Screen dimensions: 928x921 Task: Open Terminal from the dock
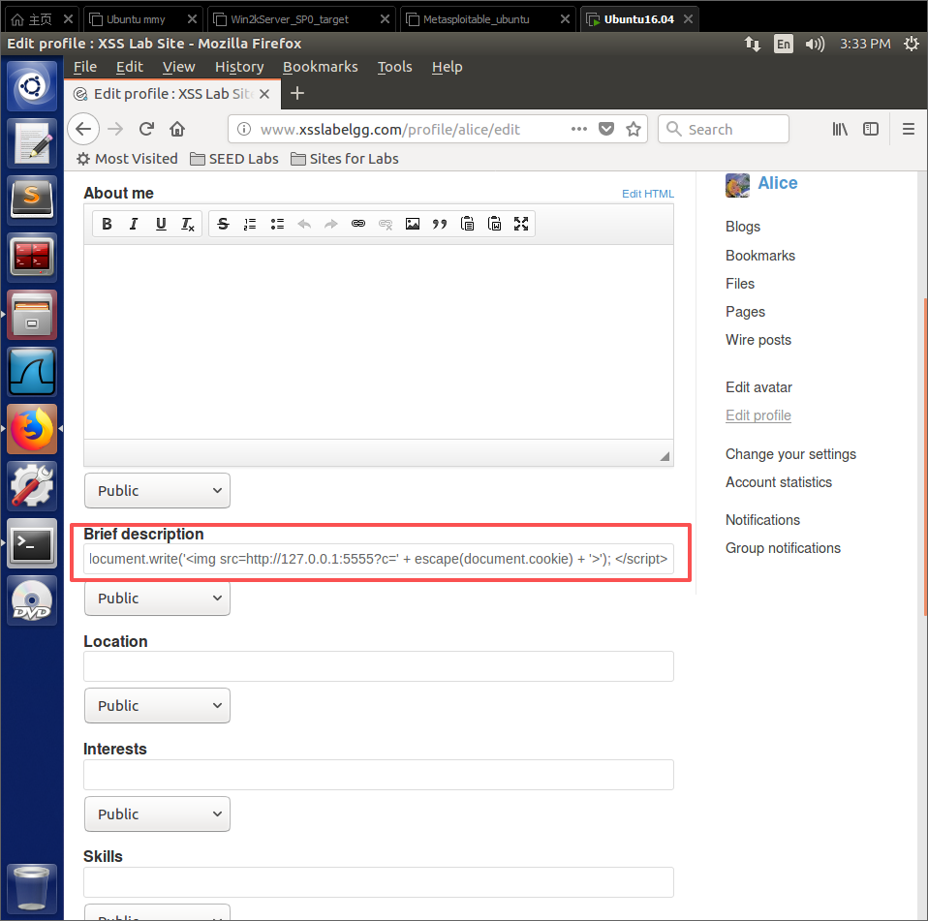coord(32,543)
